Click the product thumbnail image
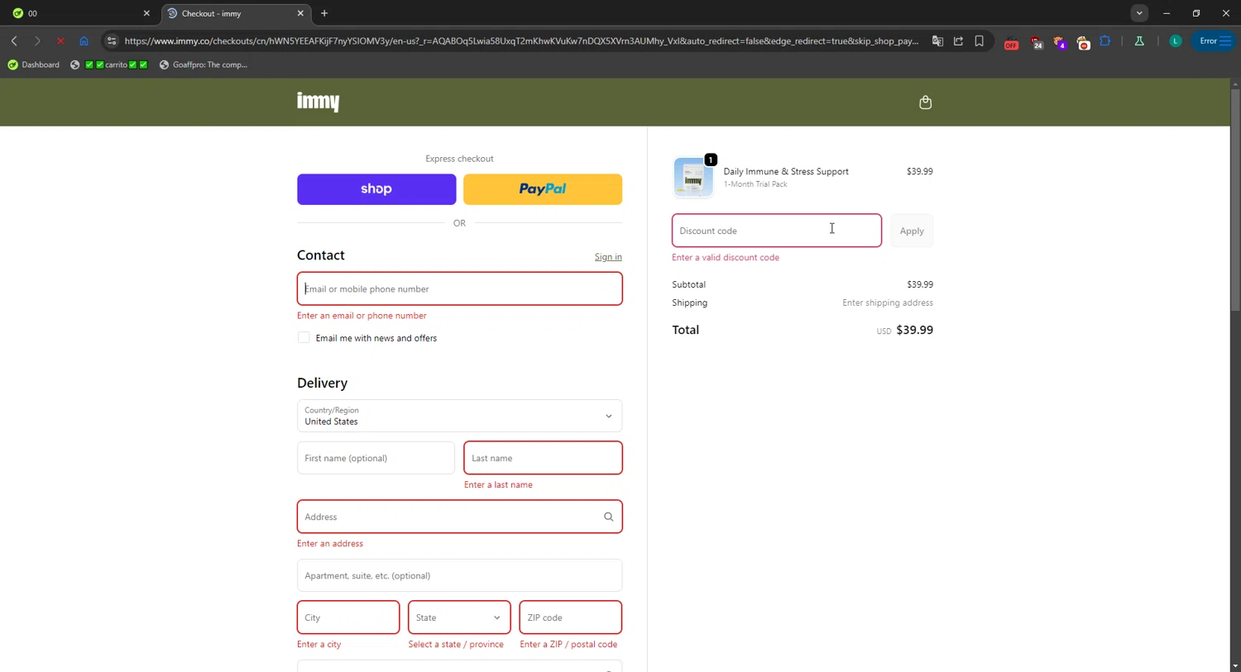 (x=693, y=177)
